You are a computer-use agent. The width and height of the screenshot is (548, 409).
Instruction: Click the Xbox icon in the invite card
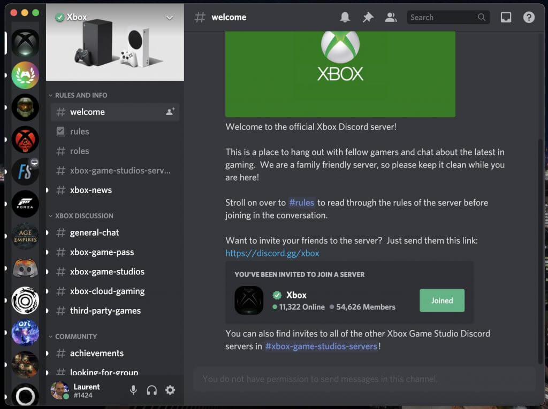[x=249, y=300]
